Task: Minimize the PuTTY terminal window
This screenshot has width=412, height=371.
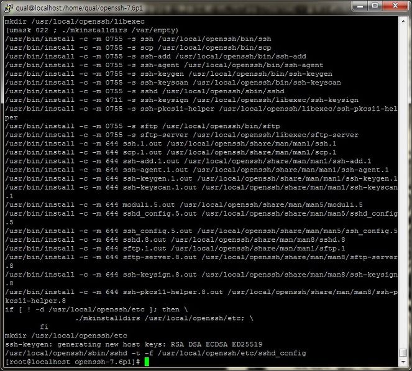Action: coord(360,6)
